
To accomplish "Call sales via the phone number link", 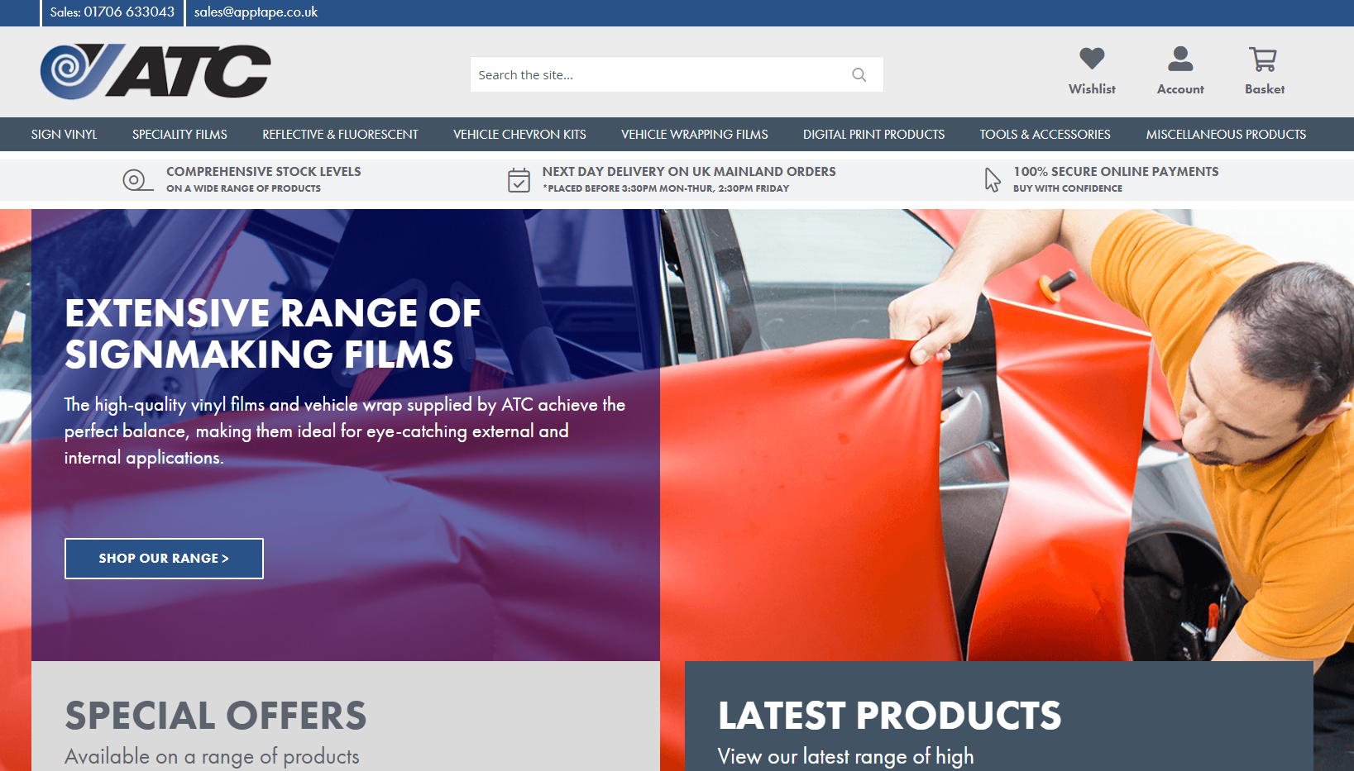I will tap(112, 12).
